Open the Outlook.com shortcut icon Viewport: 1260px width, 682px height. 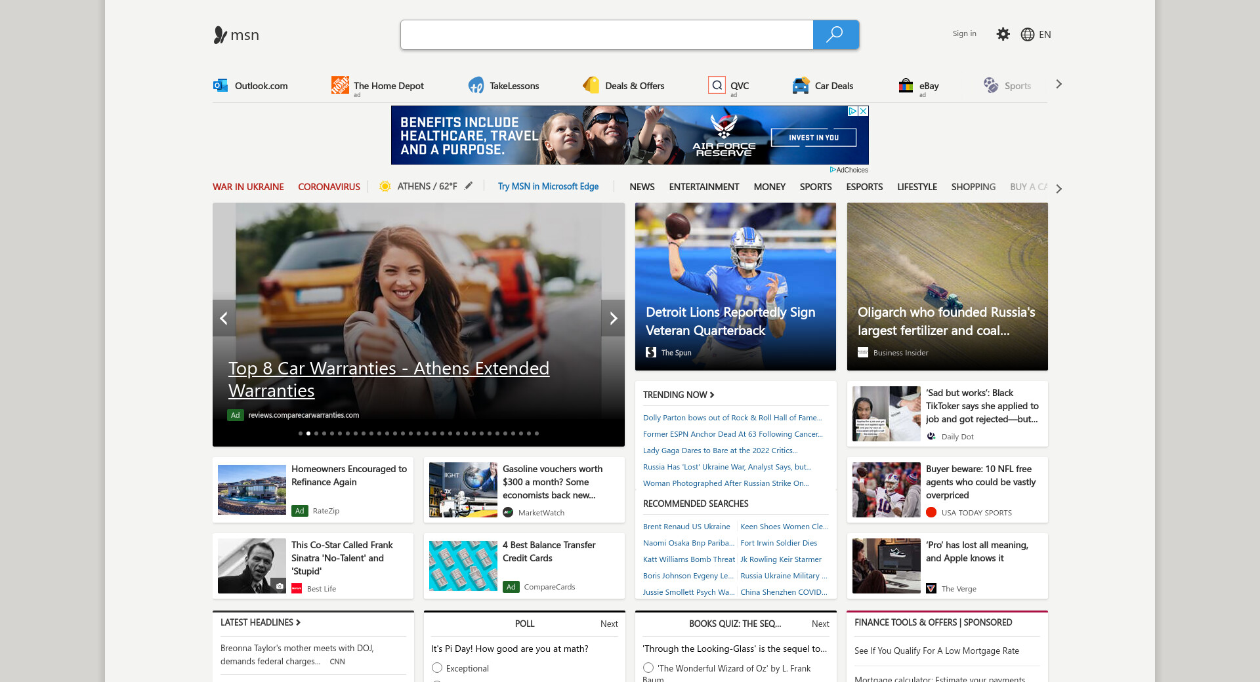point(220,85)
